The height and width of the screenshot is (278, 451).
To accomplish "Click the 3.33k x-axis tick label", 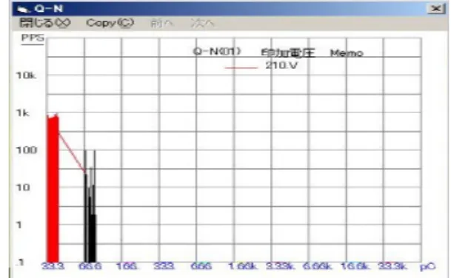I will [x=280, y=266].
